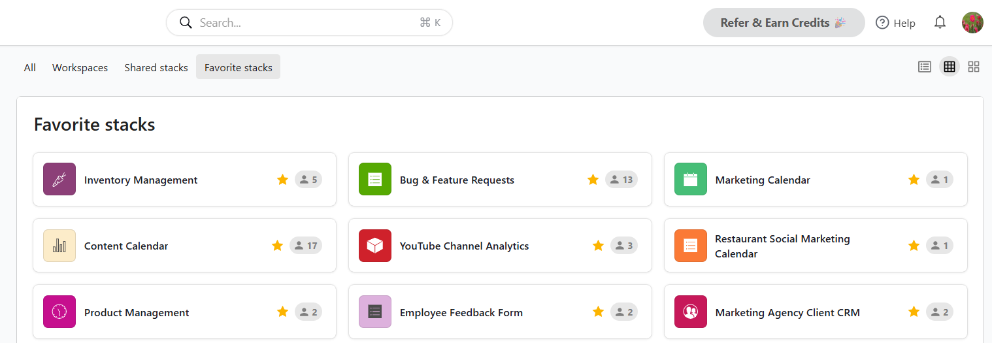Click the red YouTube Channel Analytics cube icon

coord(375,246)
